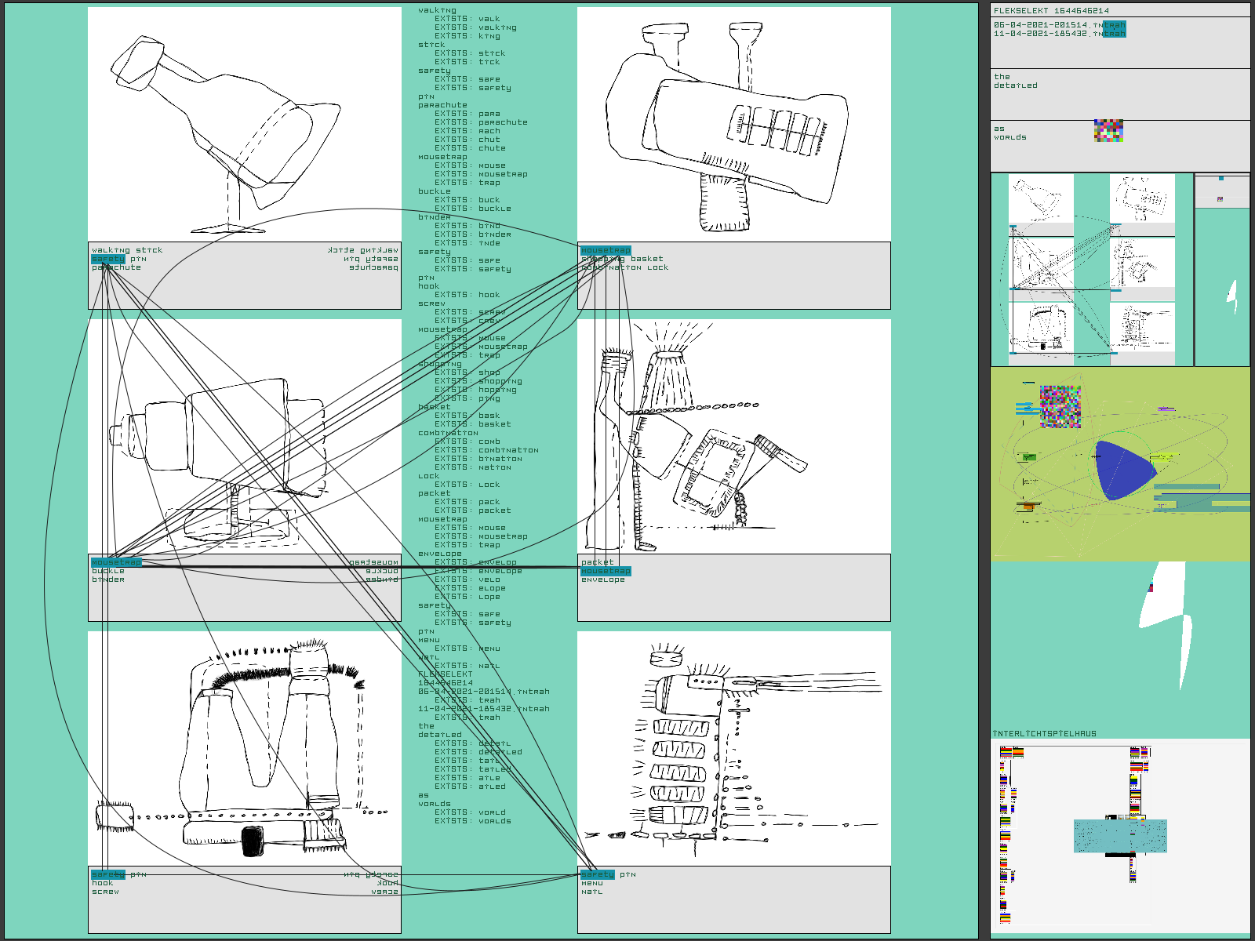Viewport: 1255px width, 941px height.
Task: Click the walking stick bottle drawing
Action: coord(244,124)
